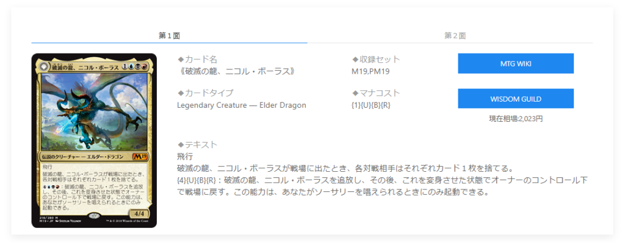This screenshot has width=625, height=243.
Task: Open the WISDOM GUILD button
Action: 515,99
